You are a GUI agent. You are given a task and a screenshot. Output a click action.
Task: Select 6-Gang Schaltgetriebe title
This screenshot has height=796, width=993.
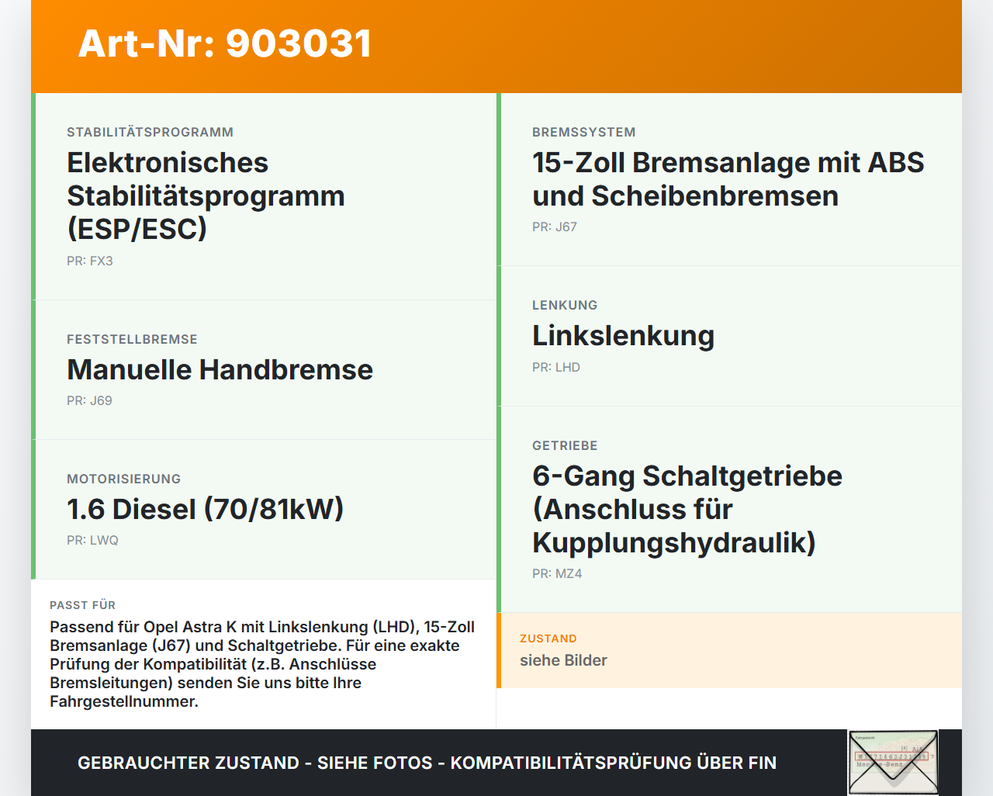687,509
